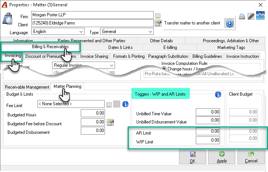Click ellipsis button next to Firm field

point(157,16)
